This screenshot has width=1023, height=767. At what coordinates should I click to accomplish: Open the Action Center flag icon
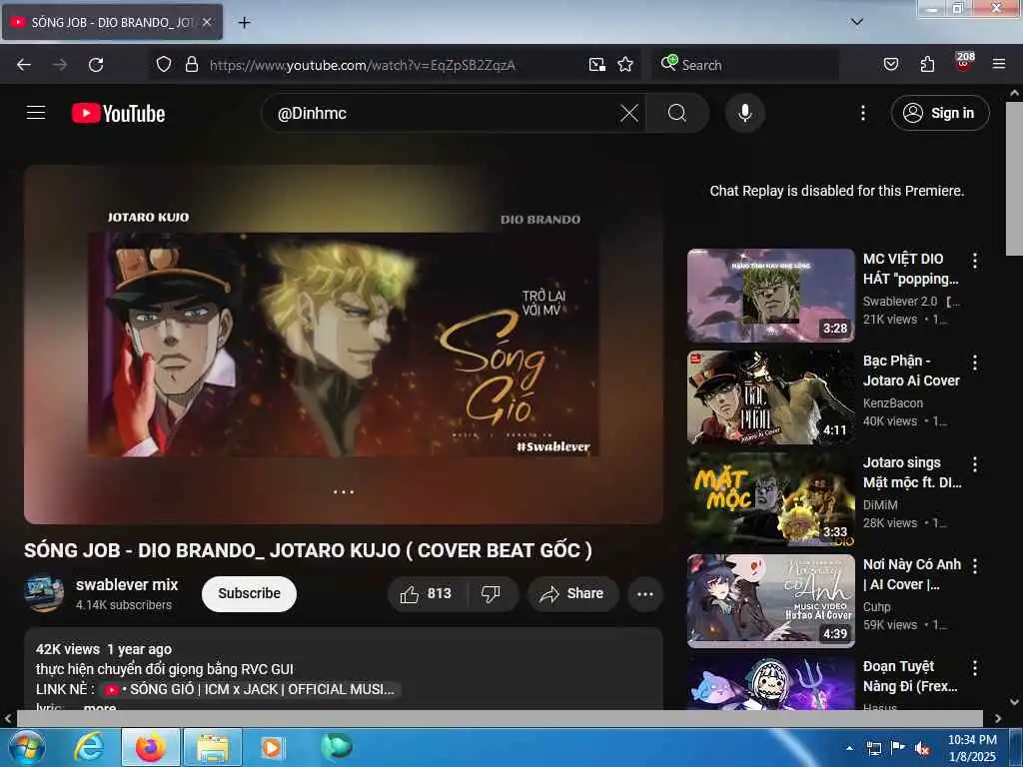pyautogui.click(x=898, y=748)
